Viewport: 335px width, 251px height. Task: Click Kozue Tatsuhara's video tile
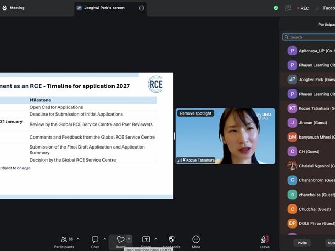click(226, 136)
